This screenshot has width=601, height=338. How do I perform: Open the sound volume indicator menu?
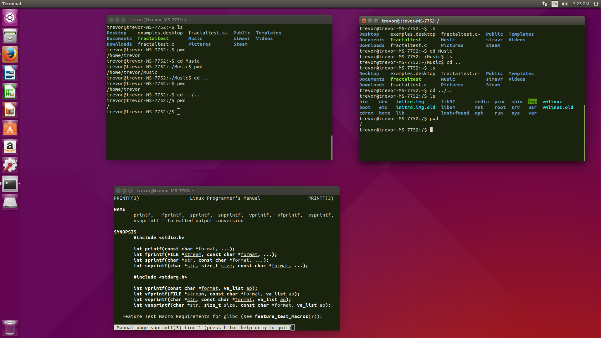tap(564, 4)
